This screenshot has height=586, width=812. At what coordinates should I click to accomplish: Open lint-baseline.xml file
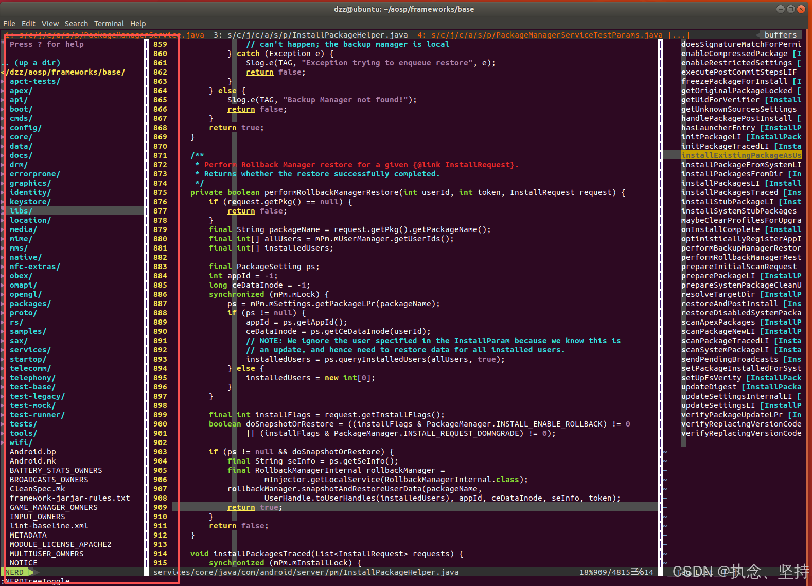(x=48, y=526)
